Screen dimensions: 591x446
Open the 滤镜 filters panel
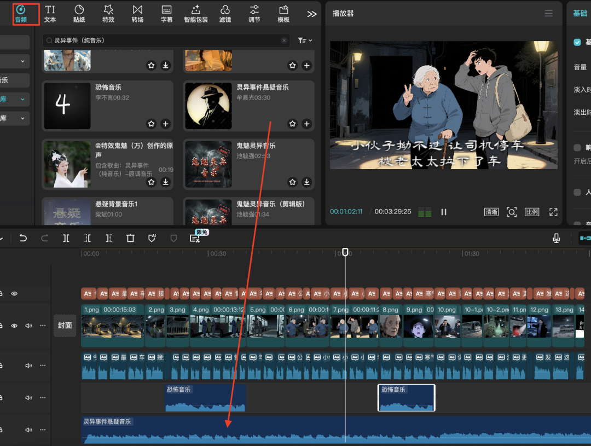tap(225, 14)
